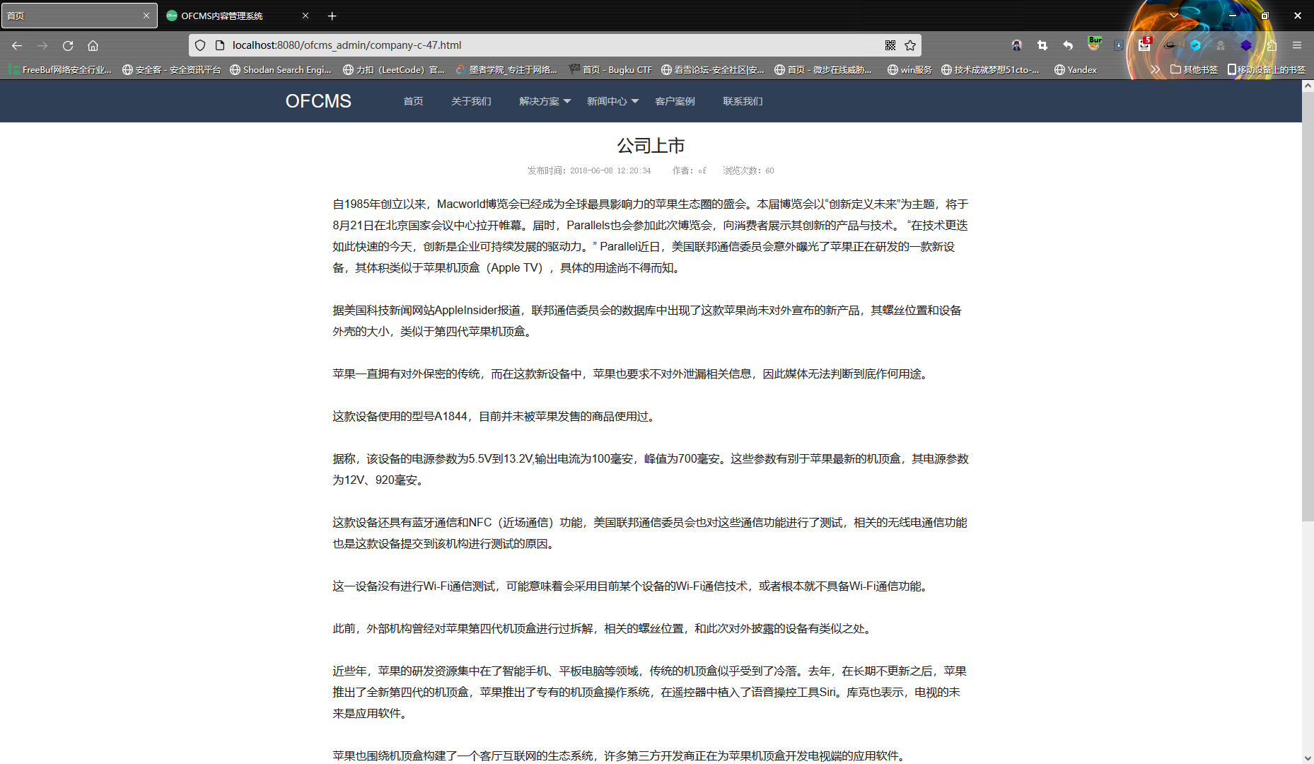Open the Firefox account avatar icon
The image size is (1314, 764).
click(1017, 45)
